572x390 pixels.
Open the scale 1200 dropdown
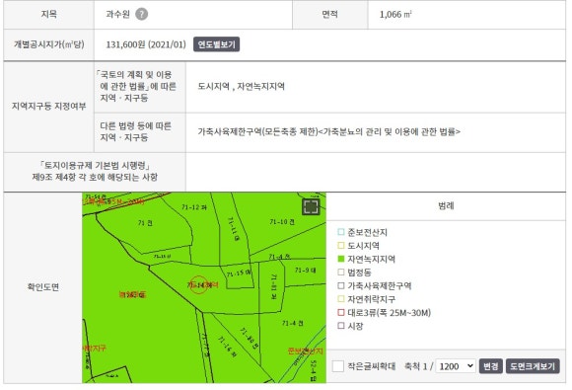pos(456,366)
